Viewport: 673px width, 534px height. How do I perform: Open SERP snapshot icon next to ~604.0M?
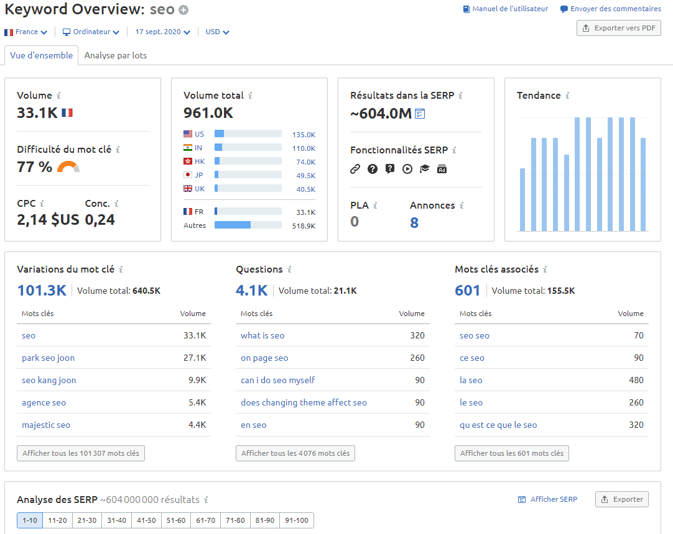pyautogui.click(x=420, y=114)
